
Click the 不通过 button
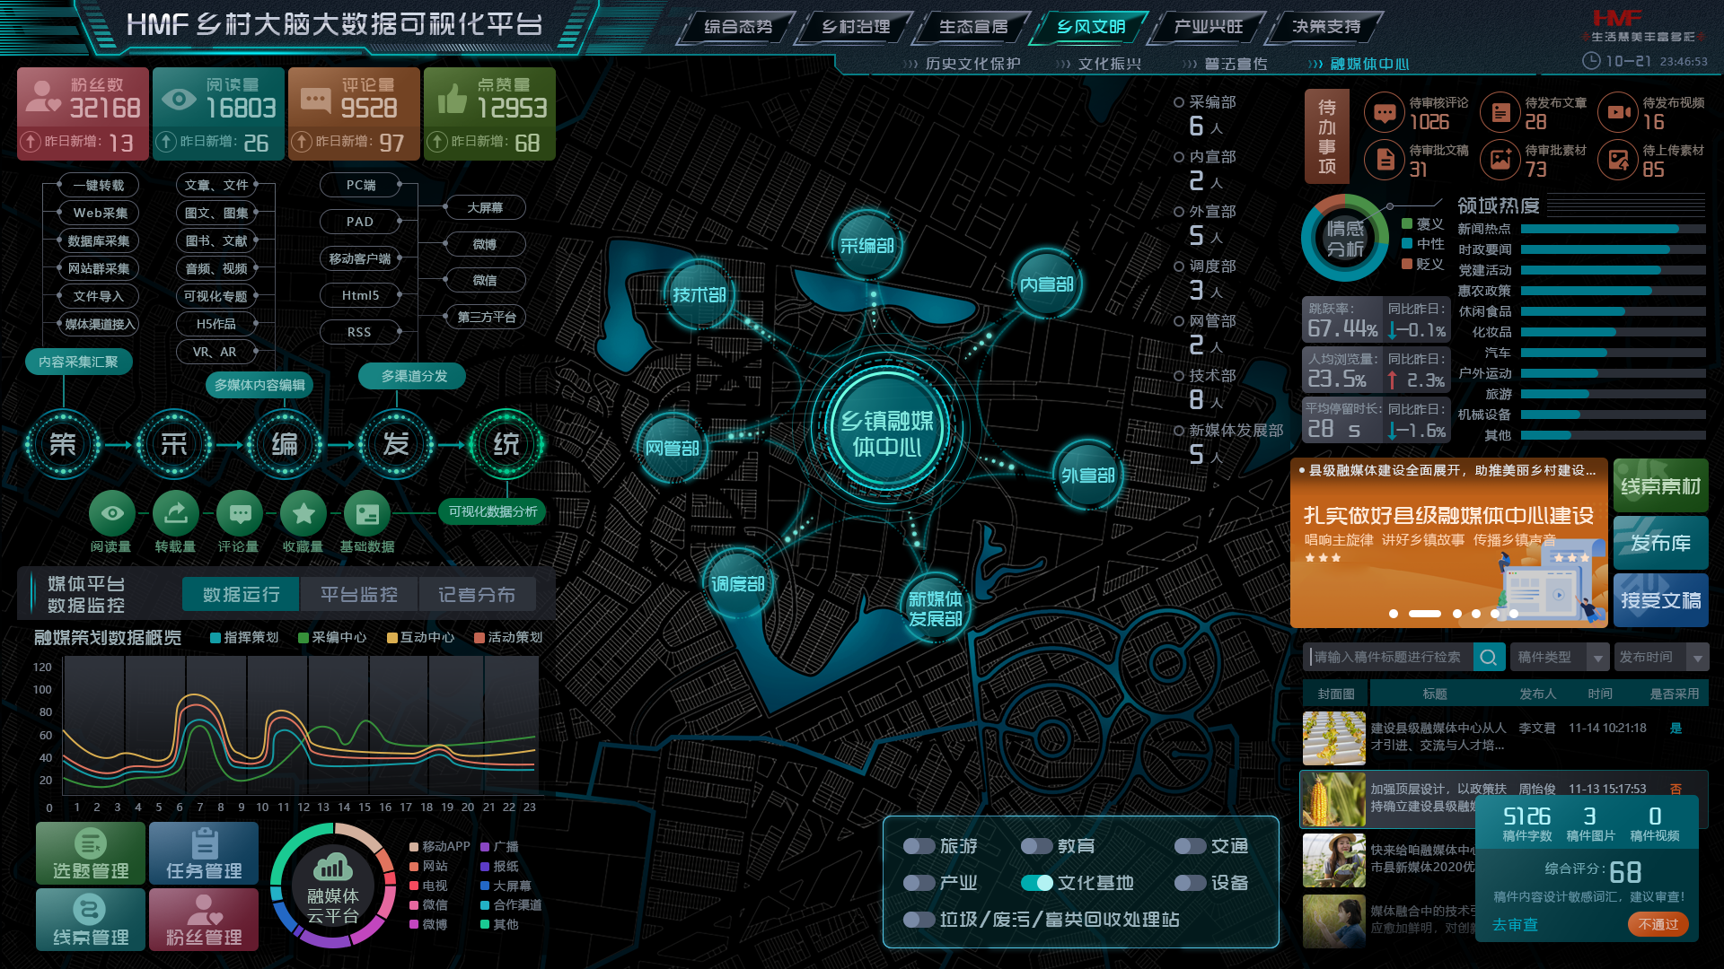click(x=1658, y=924)
